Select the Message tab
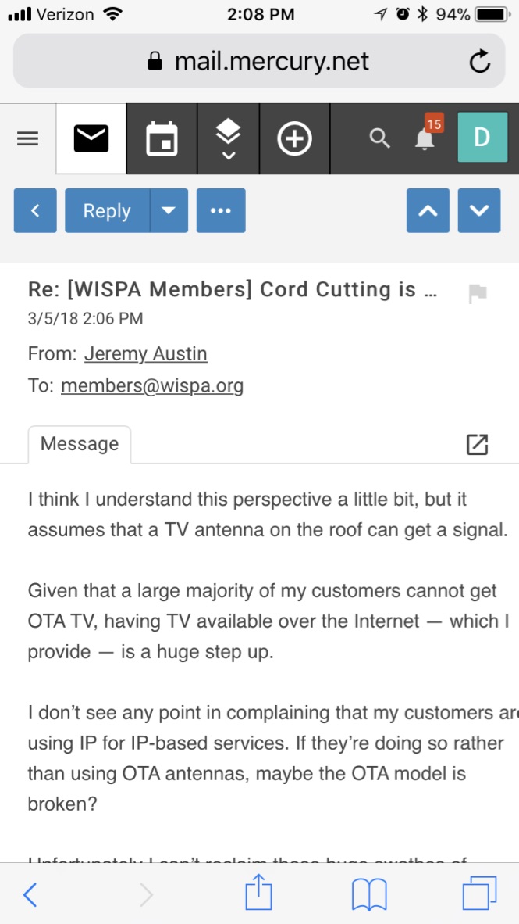The image size is (519, 924). (x=80, y=444)
